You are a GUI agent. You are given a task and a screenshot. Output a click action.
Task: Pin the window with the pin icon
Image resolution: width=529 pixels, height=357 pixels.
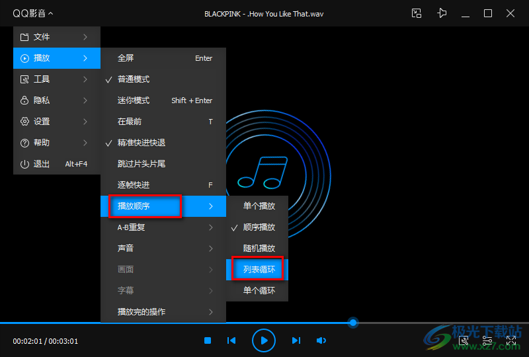tap(442, 13)
